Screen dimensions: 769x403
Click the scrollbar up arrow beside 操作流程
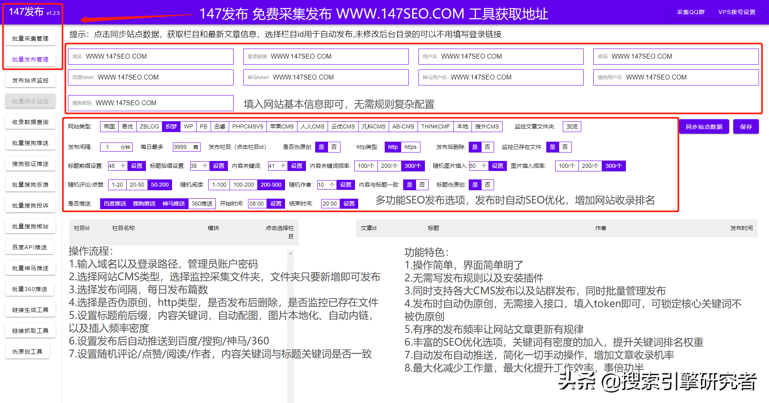290,253
